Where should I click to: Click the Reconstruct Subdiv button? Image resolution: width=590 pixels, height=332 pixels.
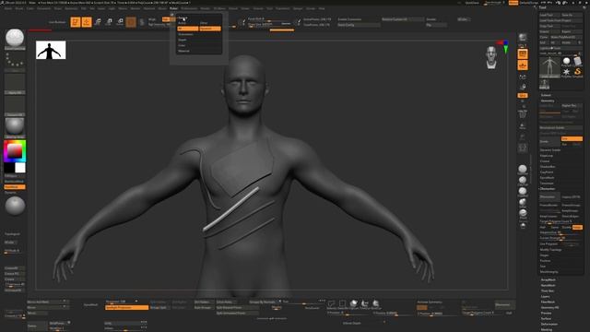[561, 127]
